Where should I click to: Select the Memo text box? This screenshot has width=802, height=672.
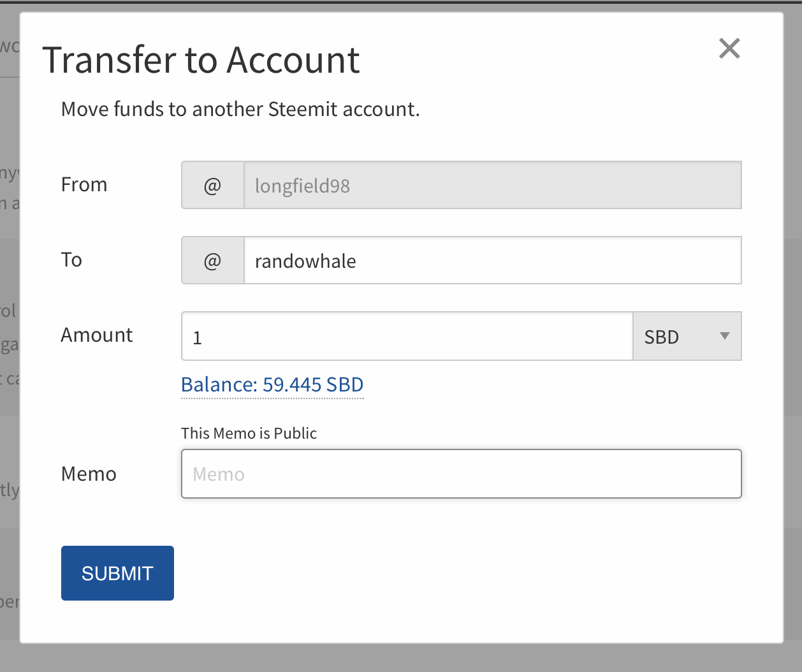(462, 474)
